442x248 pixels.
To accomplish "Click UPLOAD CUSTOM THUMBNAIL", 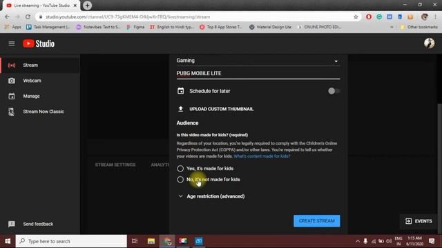I will (x=221, y=109).
